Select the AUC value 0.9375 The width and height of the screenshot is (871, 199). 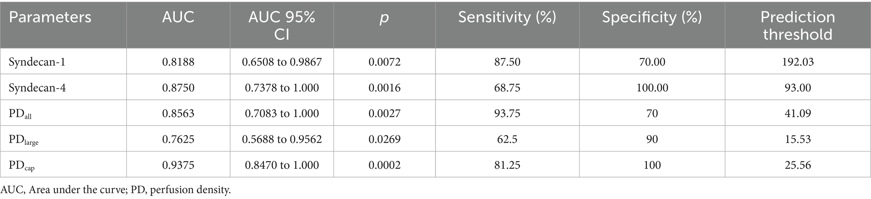[178, 165]
